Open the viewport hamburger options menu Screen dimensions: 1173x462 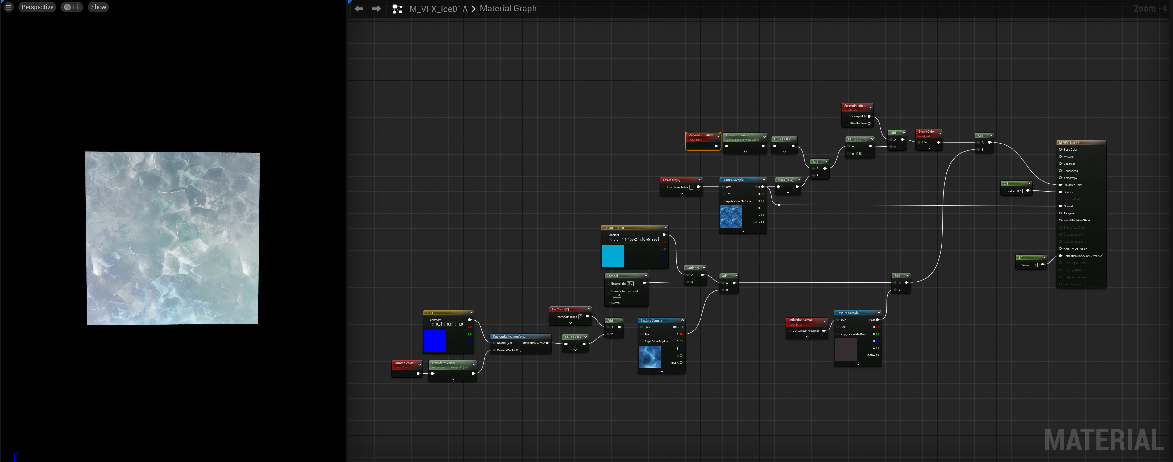tap(9, 7)
